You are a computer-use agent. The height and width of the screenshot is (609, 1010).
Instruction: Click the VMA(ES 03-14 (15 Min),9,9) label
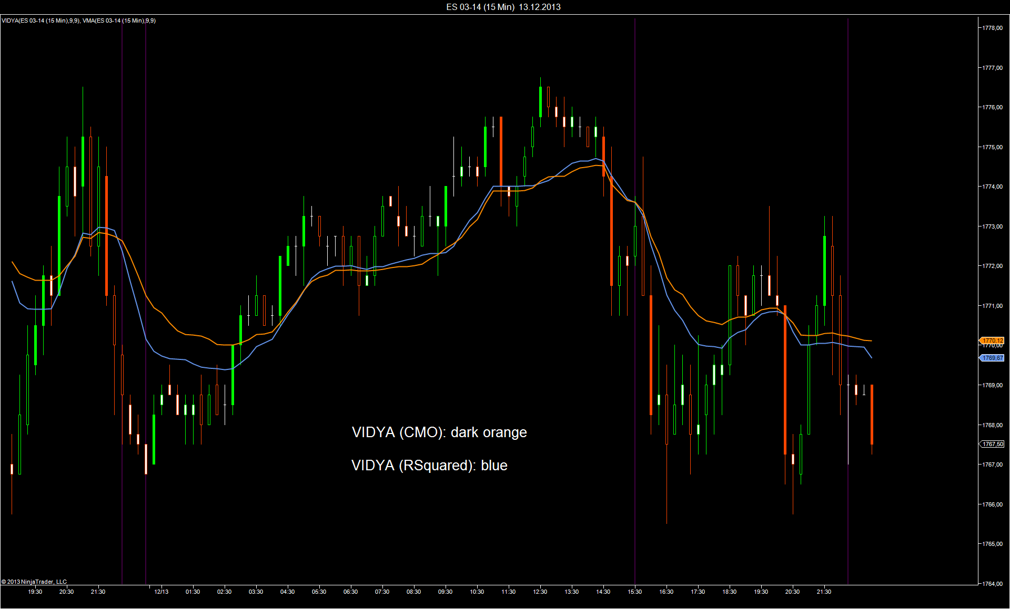(119, 20)
